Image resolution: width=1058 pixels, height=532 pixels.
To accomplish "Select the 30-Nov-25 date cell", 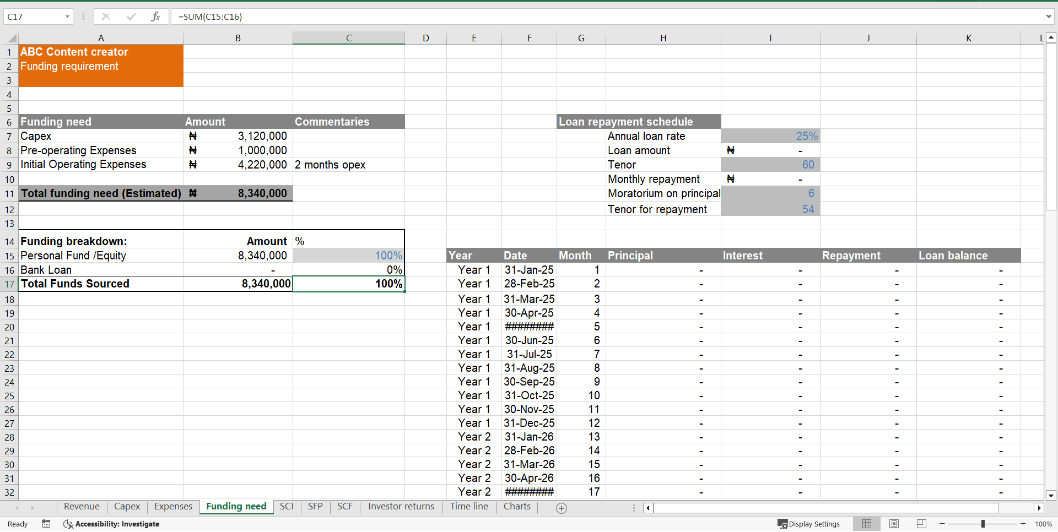I will [x=529, y=409].
